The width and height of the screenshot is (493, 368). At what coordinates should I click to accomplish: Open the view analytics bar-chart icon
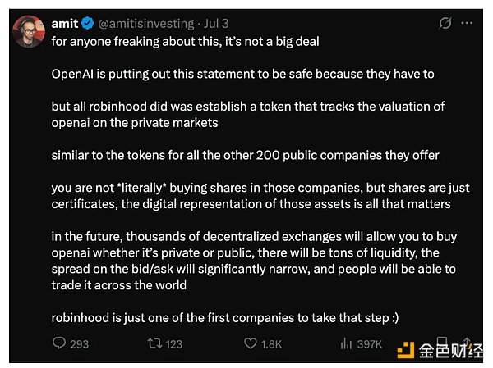point(344,343)
